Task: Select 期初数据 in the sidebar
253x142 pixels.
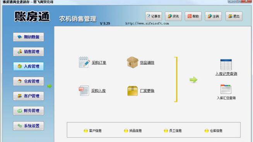Action: pyautogui.click(x=28, y=37)
